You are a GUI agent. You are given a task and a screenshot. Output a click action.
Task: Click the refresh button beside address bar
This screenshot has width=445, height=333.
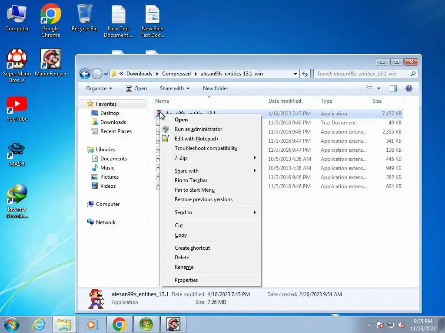tap(305, 74)
